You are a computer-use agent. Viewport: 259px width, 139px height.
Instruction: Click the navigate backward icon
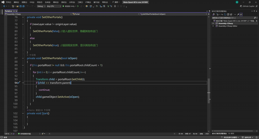[4, 6]
